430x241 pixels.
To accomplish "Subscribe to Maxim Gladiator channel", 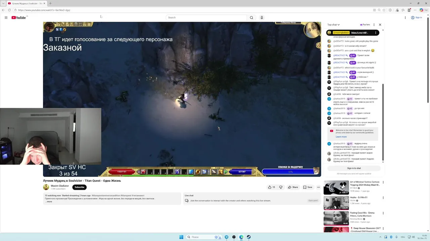I will 79,187.
